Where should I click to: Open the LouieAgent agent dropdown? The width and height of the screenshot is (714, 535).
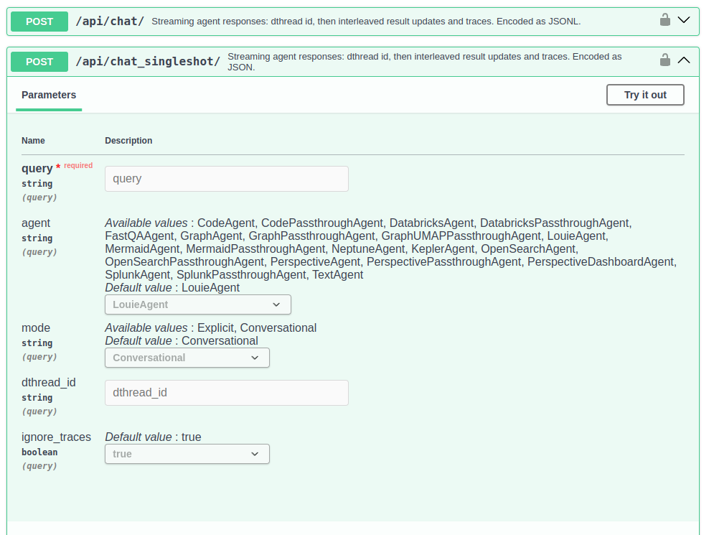tap(198, 304)
